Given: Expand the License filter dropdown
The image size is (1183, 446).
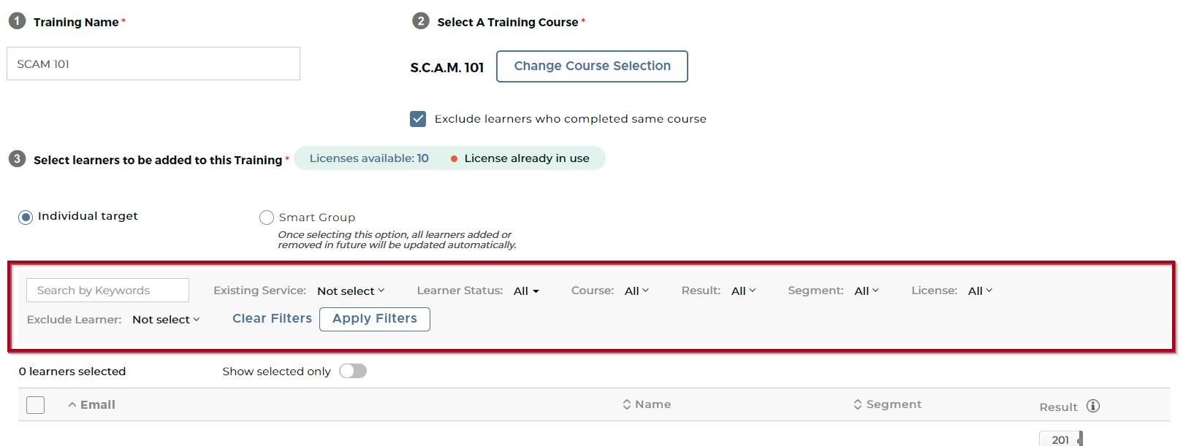Looking at the screenshot, I should (x=980, y=291).
